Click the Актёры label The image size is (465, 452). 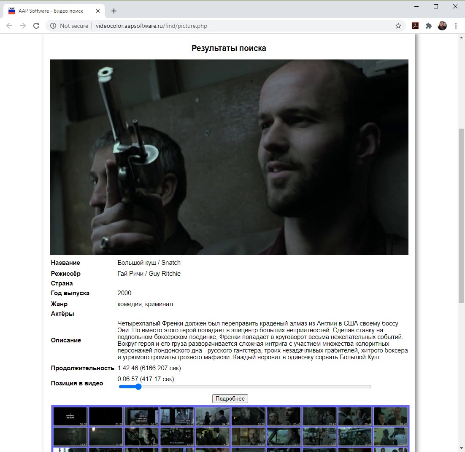tap(62, 314)
